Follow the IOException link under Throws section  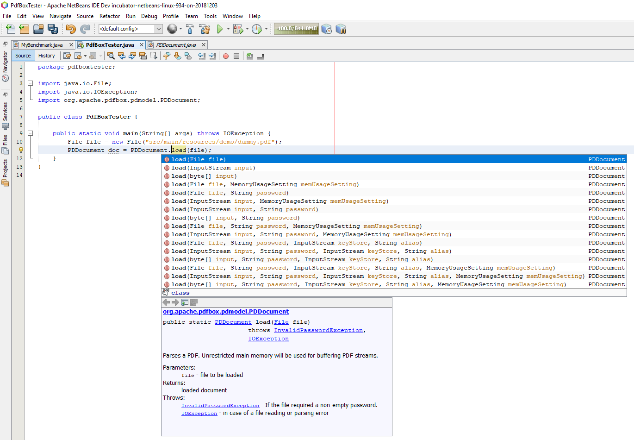click(199, 413)
